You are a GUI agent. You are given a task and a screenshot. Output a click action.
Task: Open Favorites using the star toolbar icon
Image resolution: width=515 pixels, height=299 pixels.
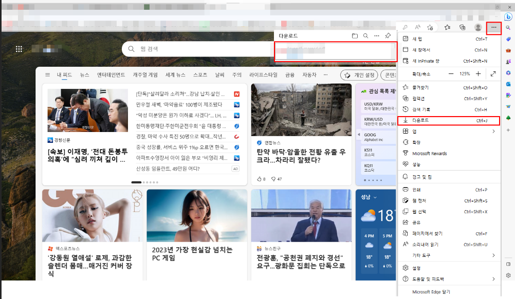click(447, 28)
